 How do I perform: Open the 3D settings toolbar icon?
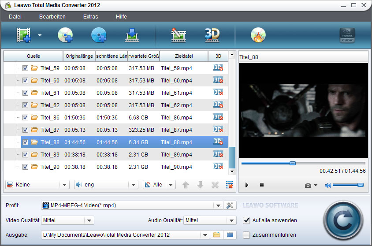tap(212, 35)
